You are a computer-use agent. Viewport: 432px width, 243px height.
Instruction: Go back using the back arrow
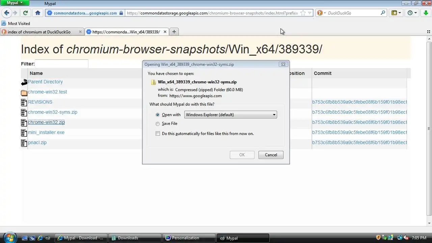point(7,13)
